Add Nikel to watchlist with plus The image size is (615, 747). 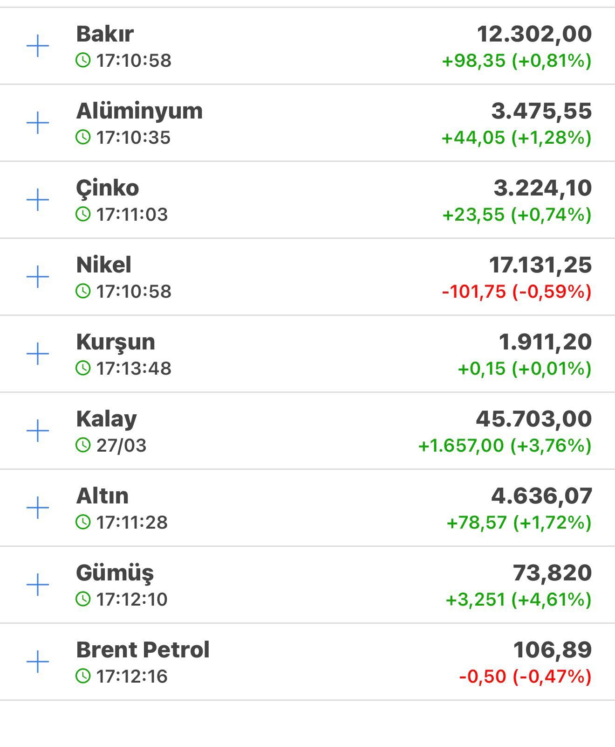[x=38, y=277]
